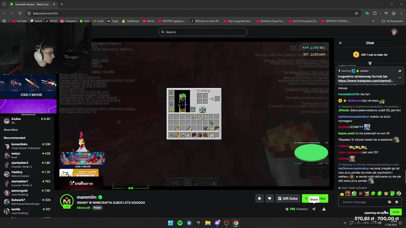Click the heart follow icon

tap(270, 199)
